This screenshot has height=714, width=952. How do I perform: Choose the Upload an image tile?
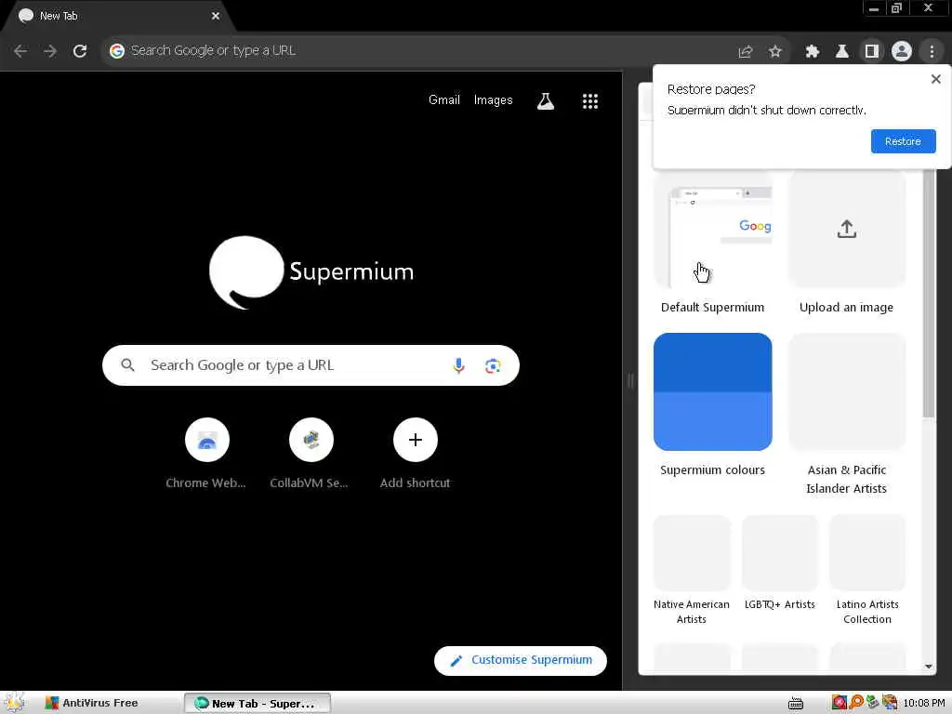[x=846, y=230]
